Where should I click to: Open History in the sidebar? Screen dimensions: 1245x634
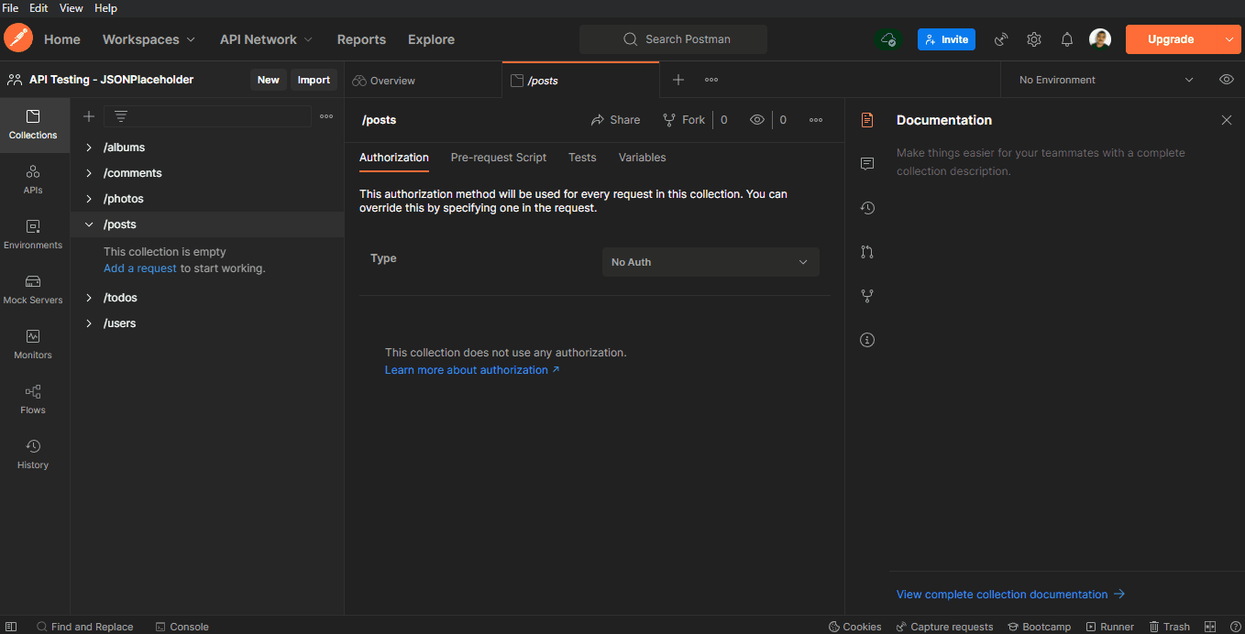pyautogui.click(x=33, y=454)
